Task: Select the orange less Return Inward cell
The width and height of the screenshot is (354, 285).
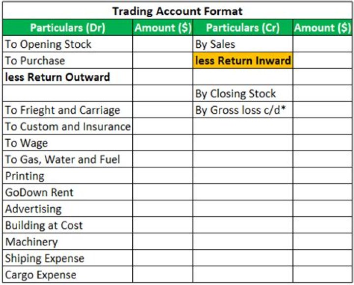Action: pyautogui.click(x=243, y=61)
